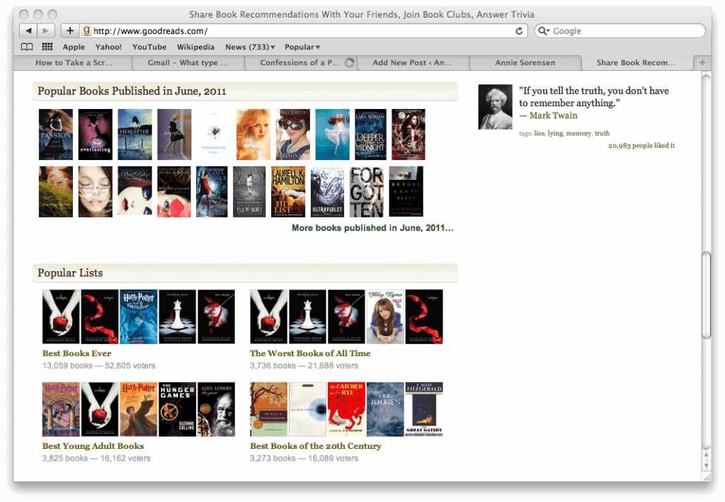Image resolution: width=725 pixels, height=502 pixels.
Task: Click the 3,736 books — 21,688 voters text
Action: [304, 365]
